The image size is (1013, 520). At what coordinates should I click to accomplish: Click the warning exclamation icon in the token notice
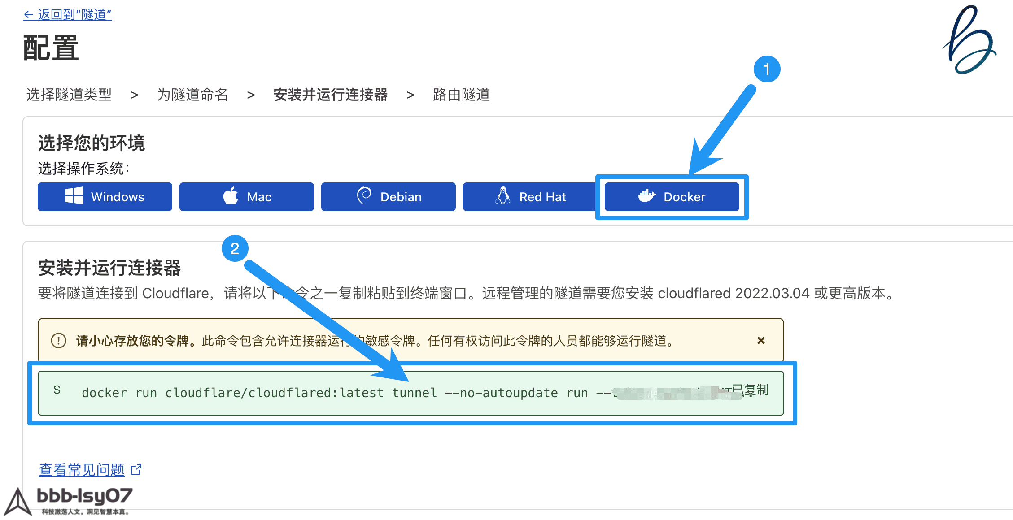click(59, 341)
